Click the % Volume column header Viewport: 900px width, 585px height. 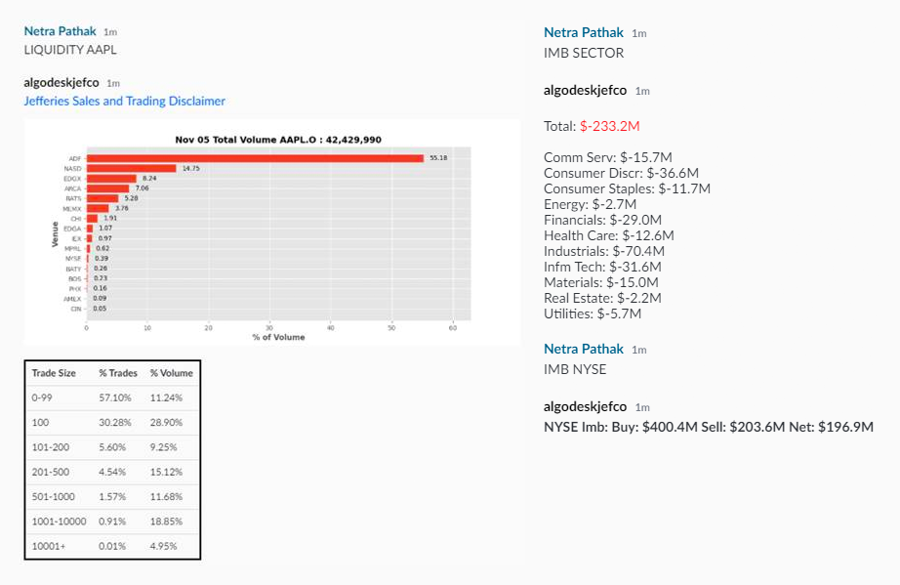(x=171, y=373)
